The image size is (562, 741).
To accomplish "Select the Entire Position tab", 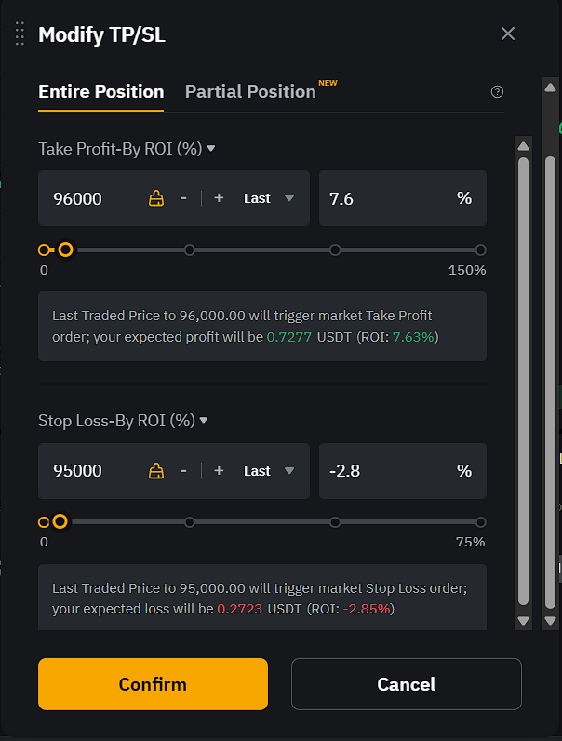I will click(x=101, y=91).
